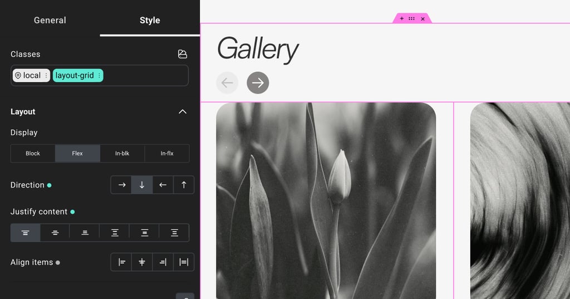Select Block display option
The image size is (570, 299).
(33, 153)
